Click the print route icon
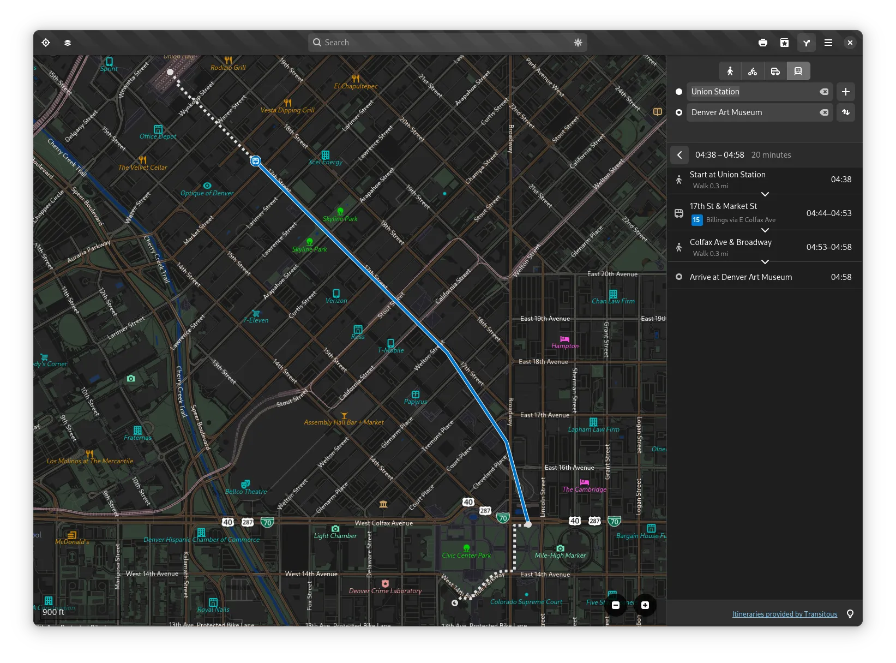This screenshot has height=663, width=896. point(763,43)
